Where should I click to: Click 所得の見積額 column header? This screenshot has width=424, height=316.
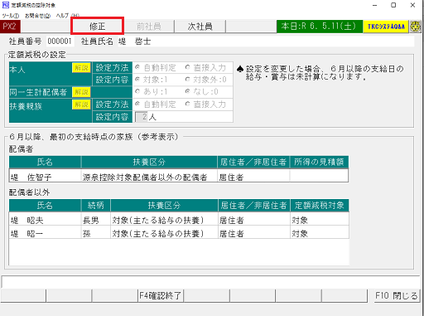319,162
